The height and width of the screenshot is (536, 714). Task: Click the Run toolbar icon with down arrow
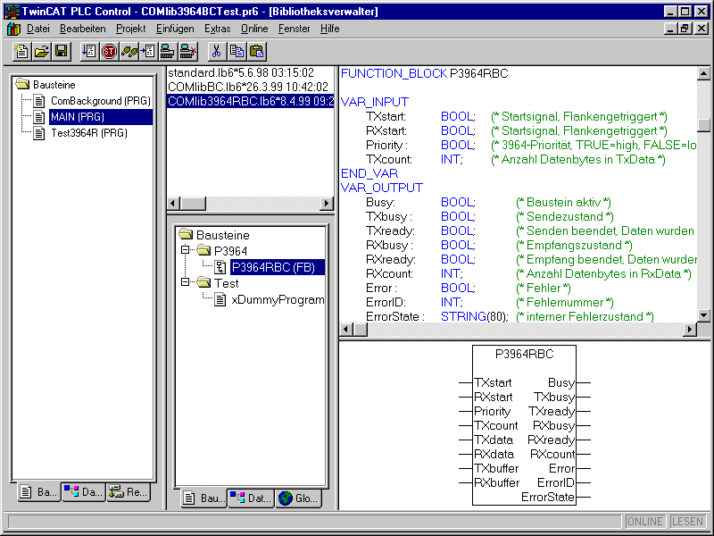tap(88, 51)
